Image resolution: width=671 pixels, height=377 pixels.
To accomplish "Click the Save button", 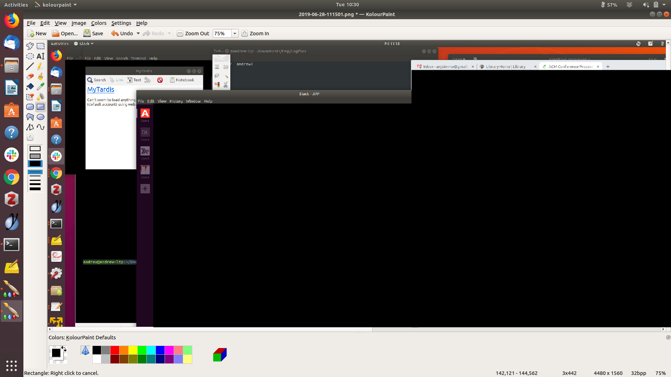I will click(93, 34).
